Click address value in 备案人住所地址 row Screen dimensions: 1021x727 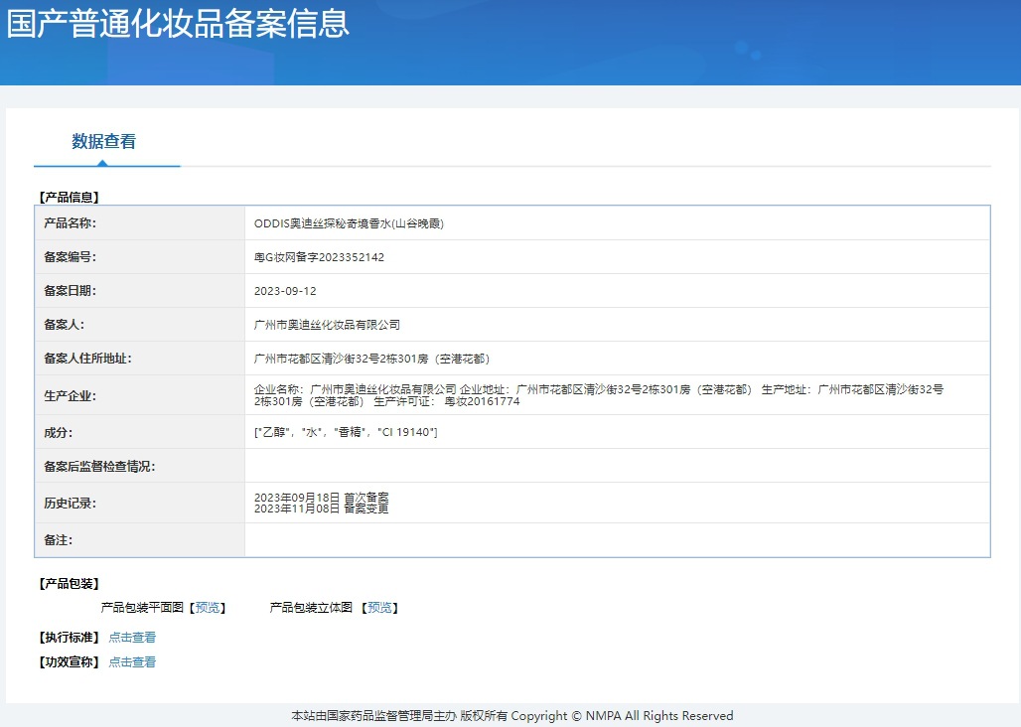tap(371, 359)
